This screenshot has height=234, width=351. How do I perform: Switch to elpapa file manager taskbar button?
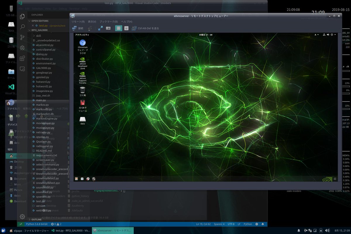pyautogui.click(x=29, y=231)
